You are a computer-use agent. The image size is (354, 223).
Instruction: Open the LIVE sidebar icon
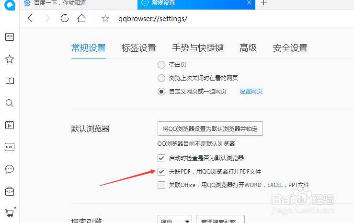click(x=10, y=147)
